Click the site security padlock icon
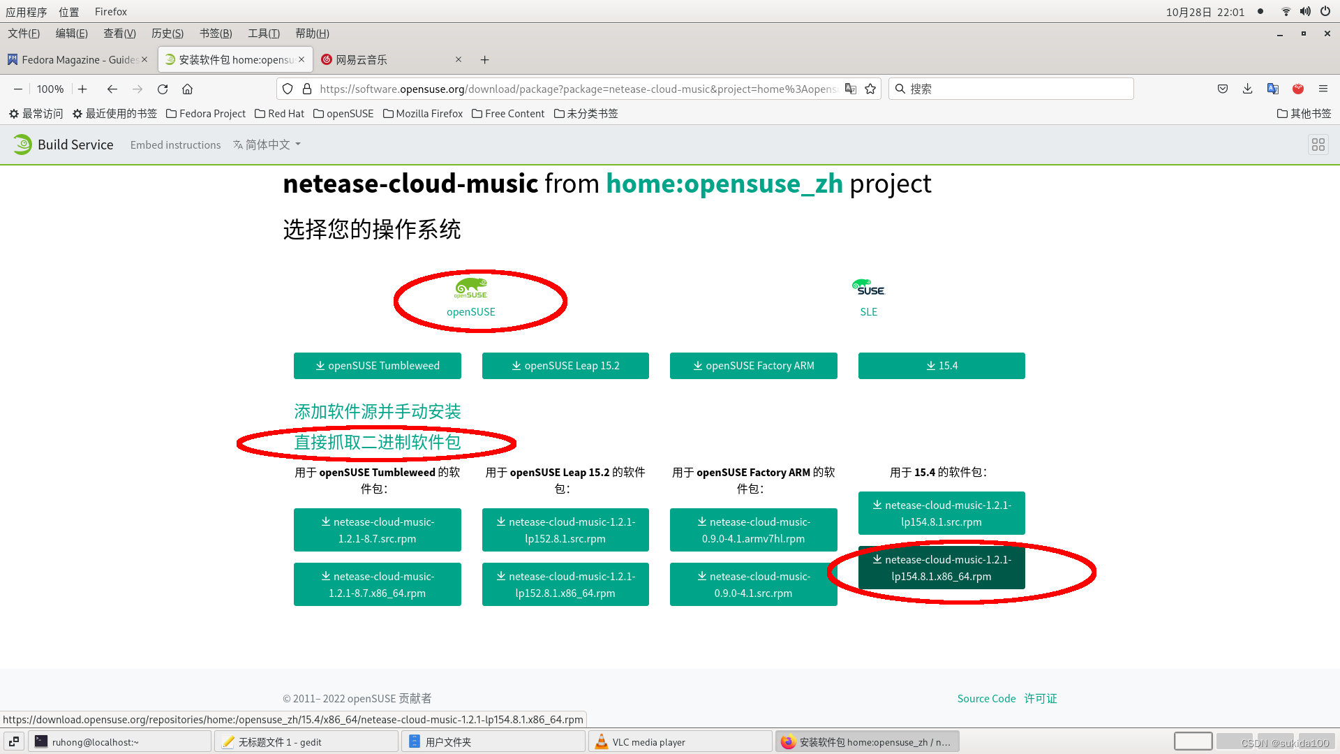1340x754 pixels. (307, 89)
